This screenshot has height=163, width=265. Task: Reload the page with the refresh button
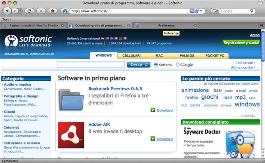tap(29, 11)
